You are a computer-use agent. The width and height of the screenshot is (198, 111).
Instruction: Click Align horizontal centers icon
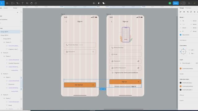click(184, 12)
